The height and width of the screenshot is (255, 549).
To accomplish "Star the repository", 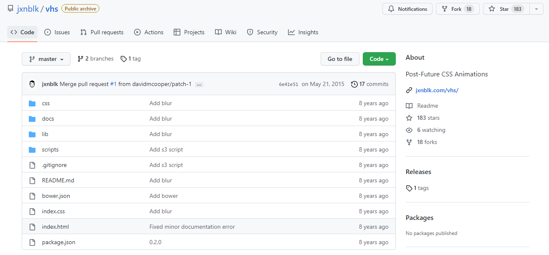I will pyautogui.click(x=505, y=9).
